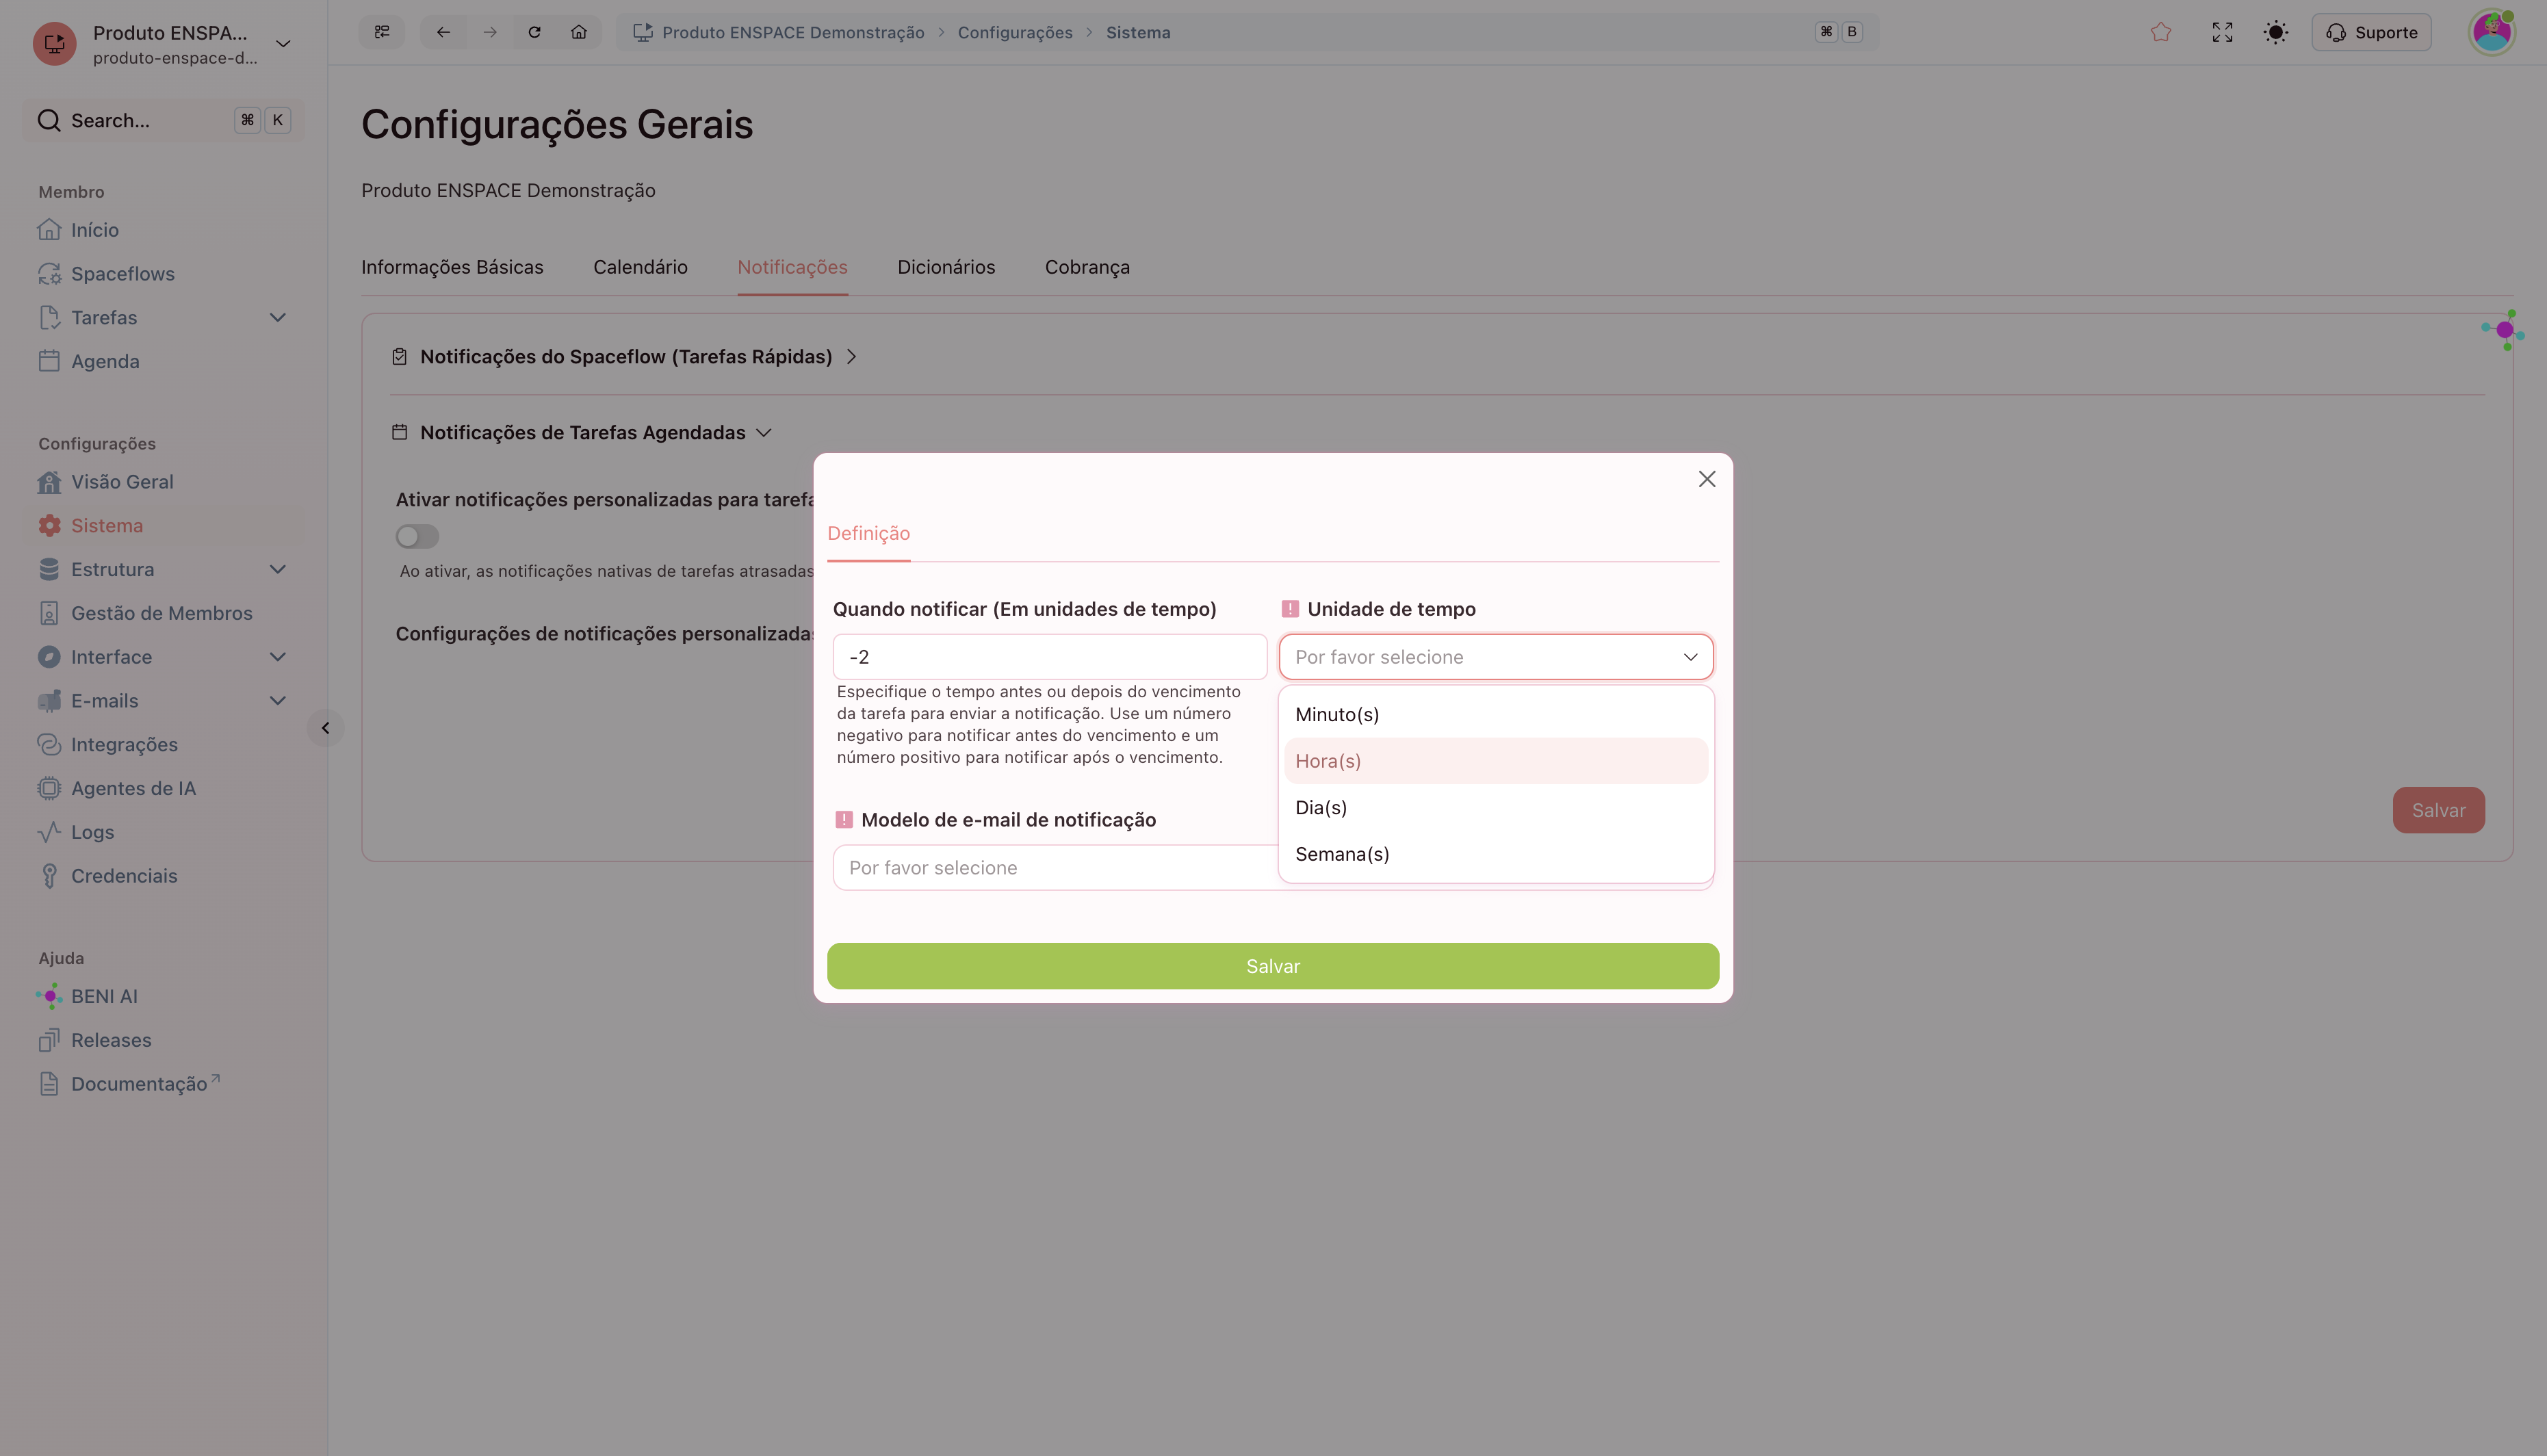Open the Cobrança tab

click(x=1087, y=267)
